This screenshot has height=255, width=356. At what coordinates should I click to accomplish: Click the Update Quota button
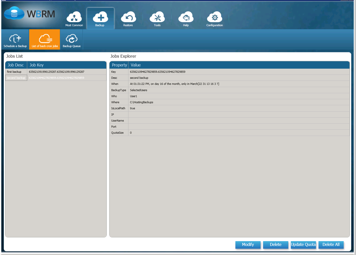303,245
